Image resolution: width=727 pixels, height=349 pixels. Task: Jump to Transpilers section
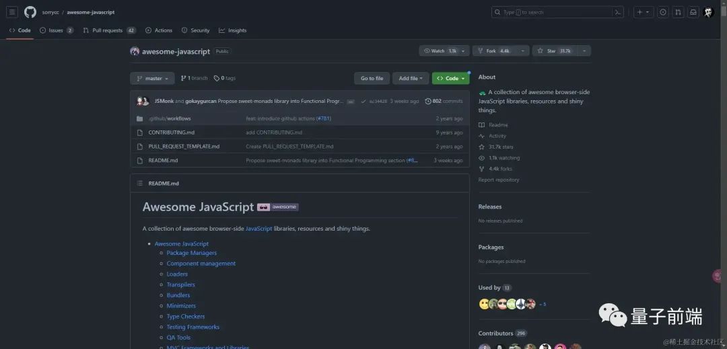click(x=181, y=284)
